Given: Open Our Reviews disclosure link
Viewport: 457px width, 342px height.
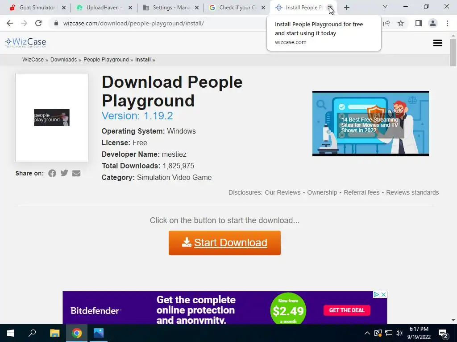Looking at the screenshot, I should tap(283, 192).
